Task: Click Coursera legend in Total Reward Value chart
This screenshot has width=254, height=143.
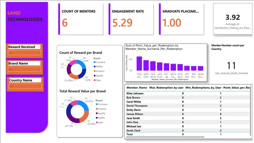Action: 102,104
